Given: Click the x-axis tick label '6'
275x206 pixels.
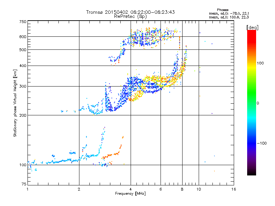Looking at the screenshot, I should pyautogui.click(x=161, y=189).
